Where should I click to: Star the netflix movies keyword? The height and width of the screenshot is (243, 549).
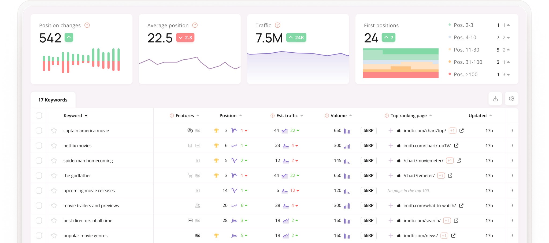[x=54, y=146]
